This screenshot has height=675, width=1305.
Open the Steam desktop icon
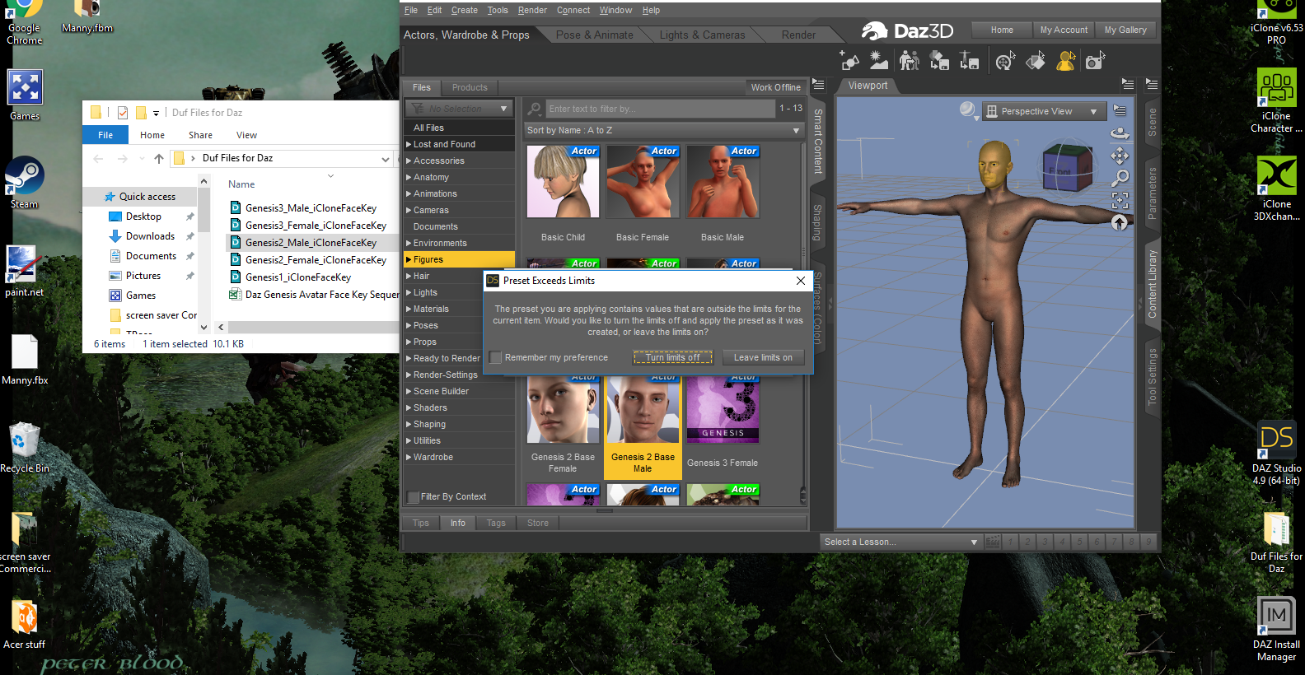(25, 183)
